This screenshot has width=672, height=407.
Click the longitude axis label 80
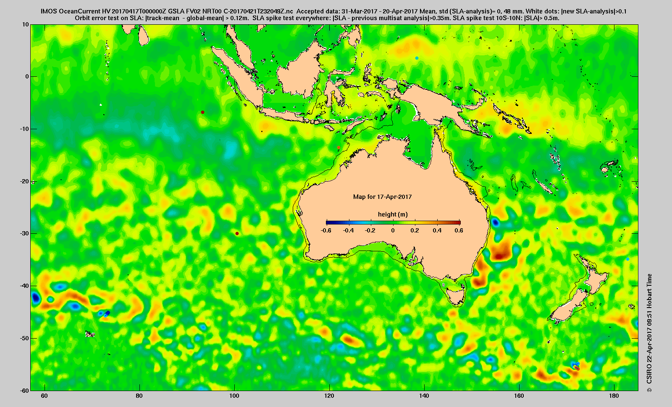[x=139, y=396]
